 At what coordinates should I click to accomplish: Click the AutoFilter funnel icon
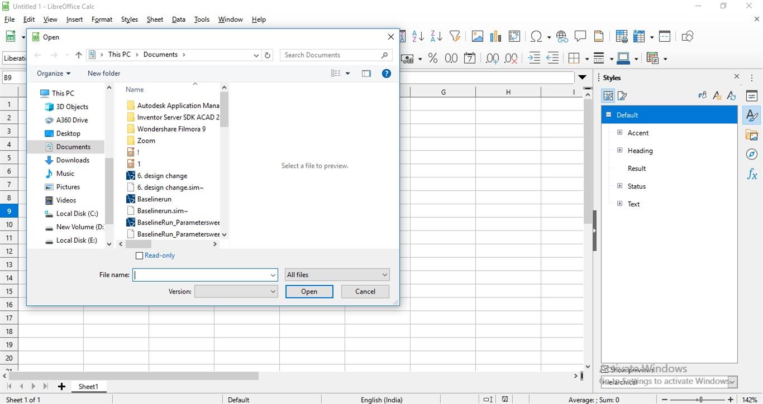click(455, 36)
